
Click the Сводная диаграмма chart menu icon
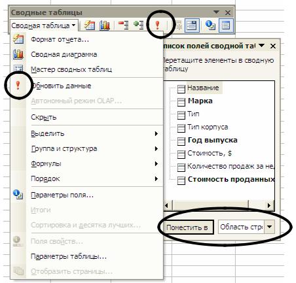(18, 54)
